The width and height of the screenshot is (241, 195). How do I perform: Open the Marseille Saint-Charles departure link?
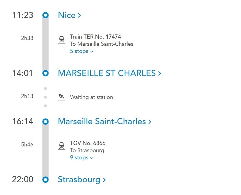click(x=105, y=122)
